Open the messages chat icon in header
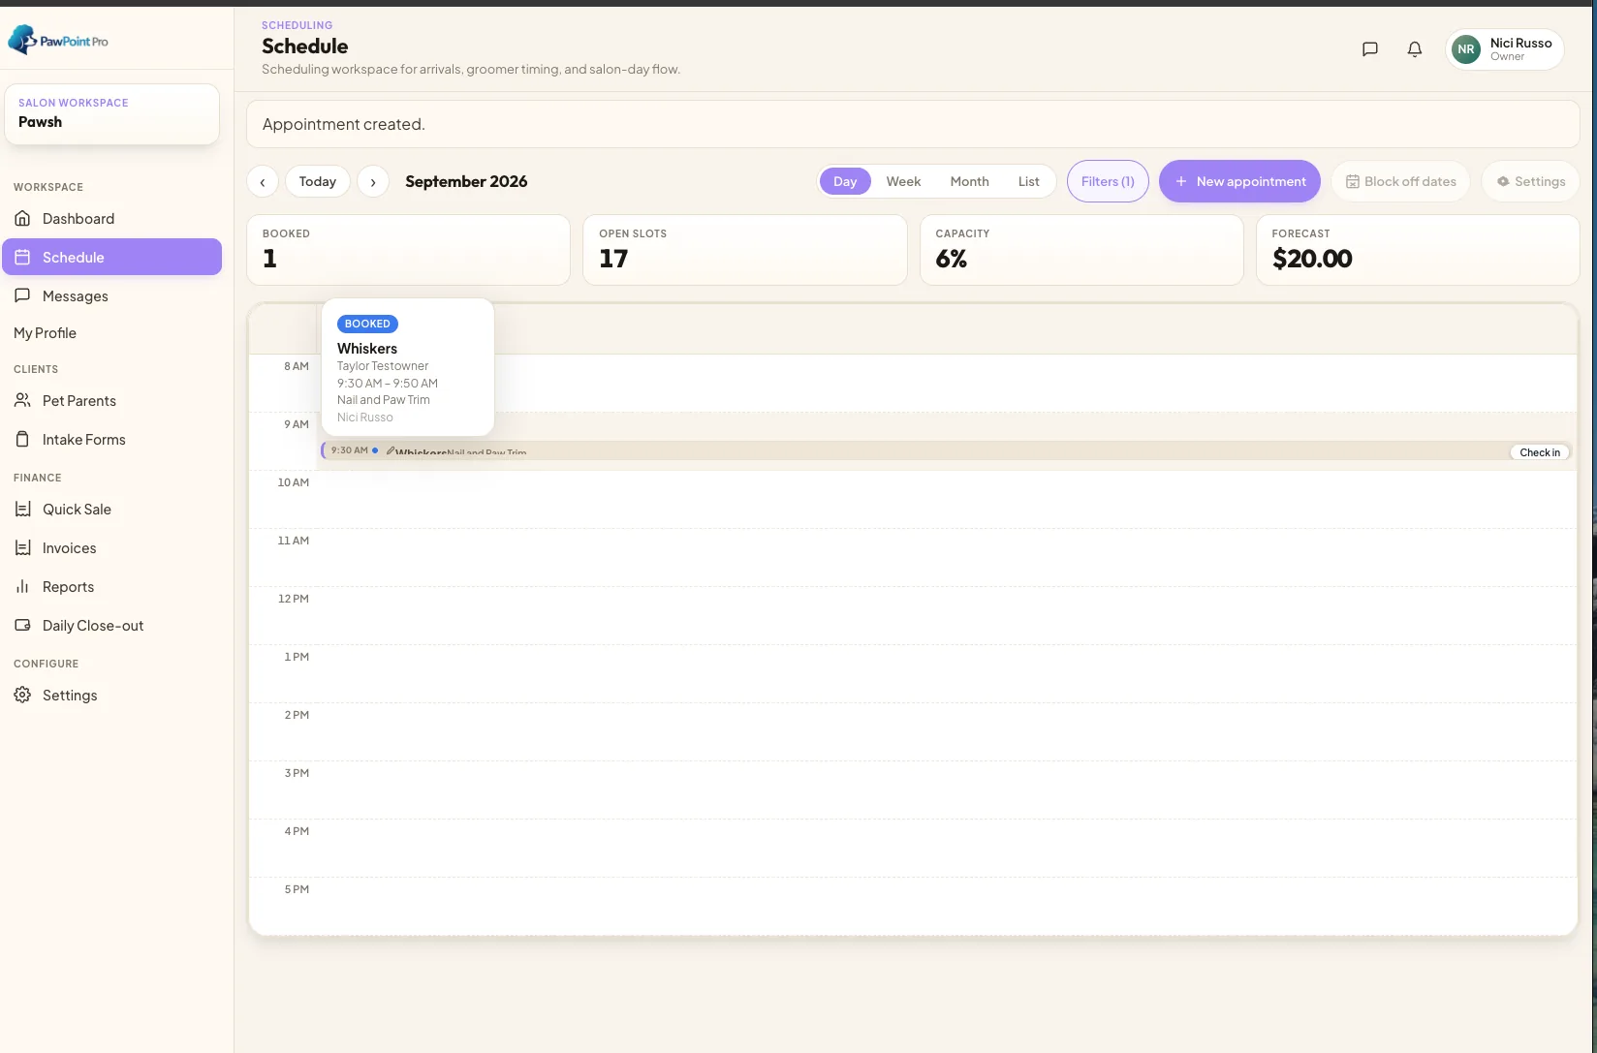This screenshot has width=1597, height=1053. [1370, 49]
